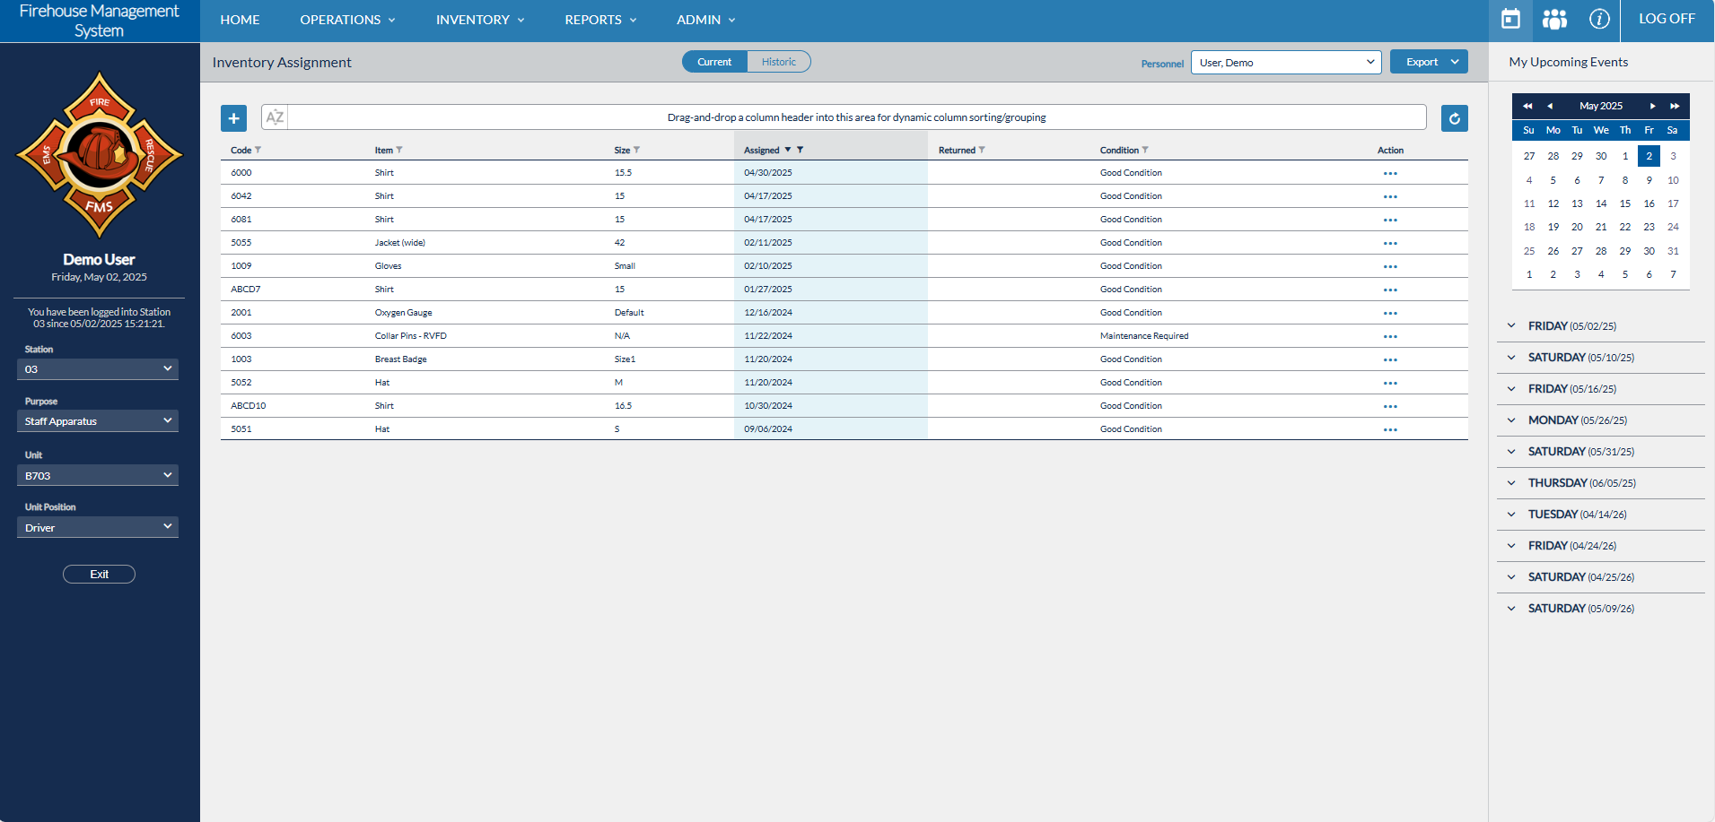
Task: Go to previous month in calendar
Action: 1550,106
